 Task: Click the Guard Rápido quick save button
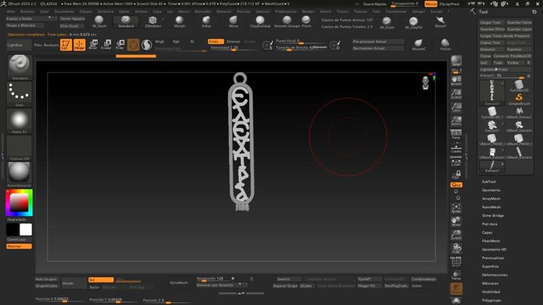375,4
